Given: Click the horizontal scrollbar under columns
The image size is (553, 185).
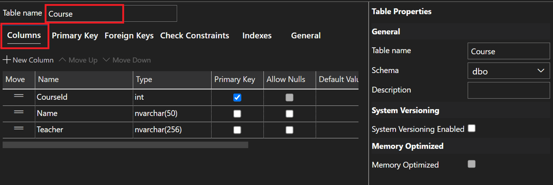Looking at the screenshot, I should pyautogui.click(x=125, y=145).
